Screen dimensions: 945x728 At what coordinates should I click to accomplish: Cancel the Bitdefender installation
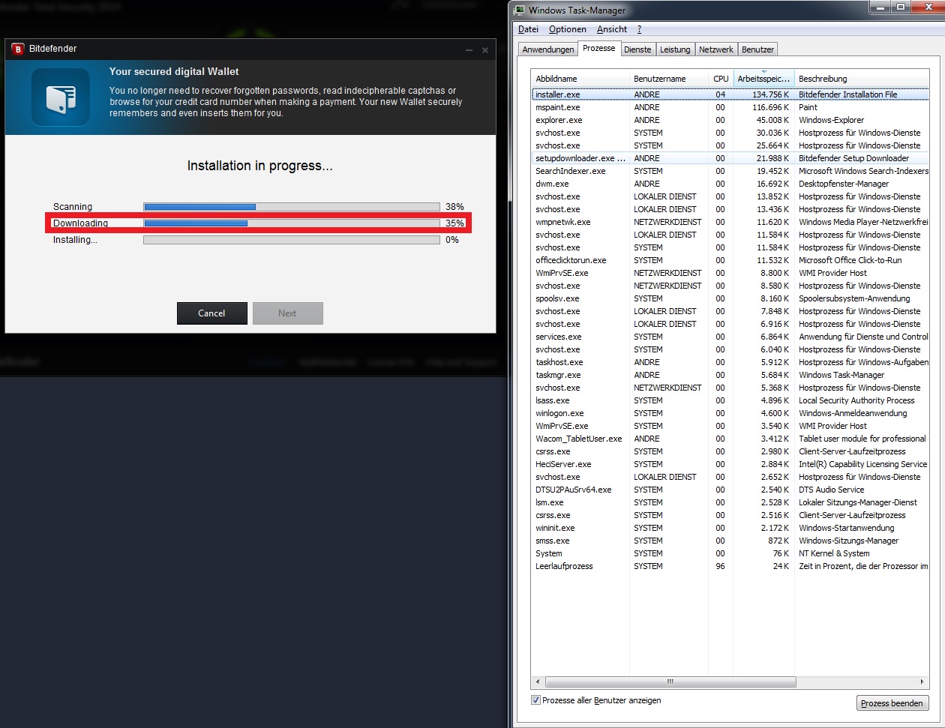tap(212, 313)
